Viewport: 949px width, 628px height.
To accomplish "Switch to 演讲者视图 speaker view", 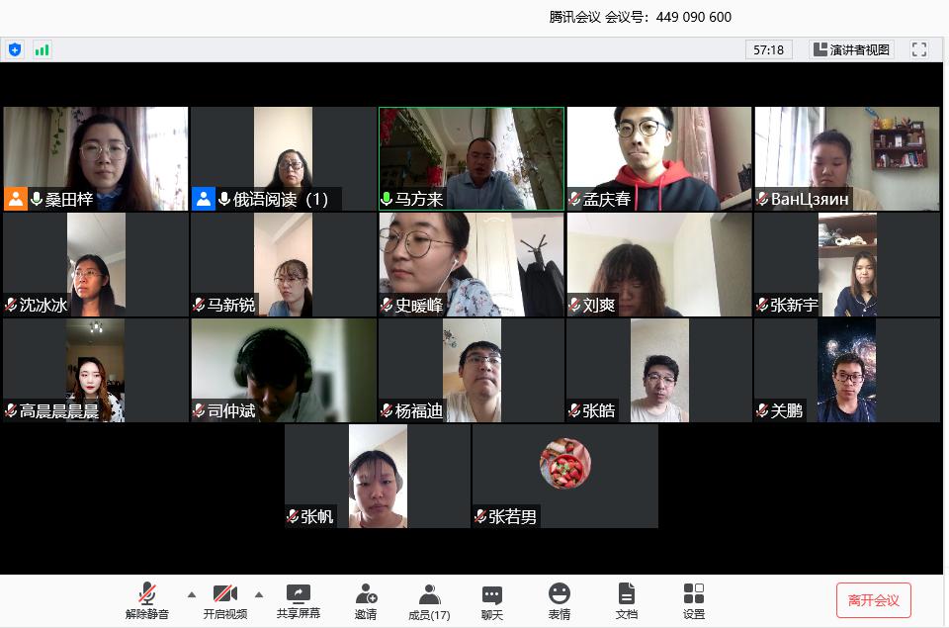I will click(x=851, y=49).
